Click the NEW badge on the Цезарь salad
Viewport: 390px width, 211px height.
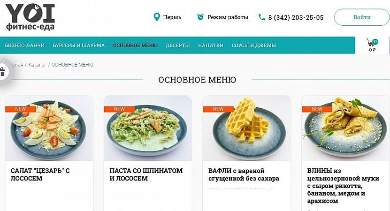[x=20, y=109]
